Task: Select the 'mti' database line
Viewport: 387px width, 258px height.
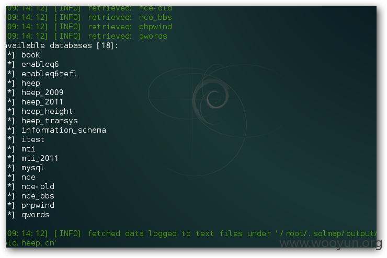Action: [x=28, y=149]
